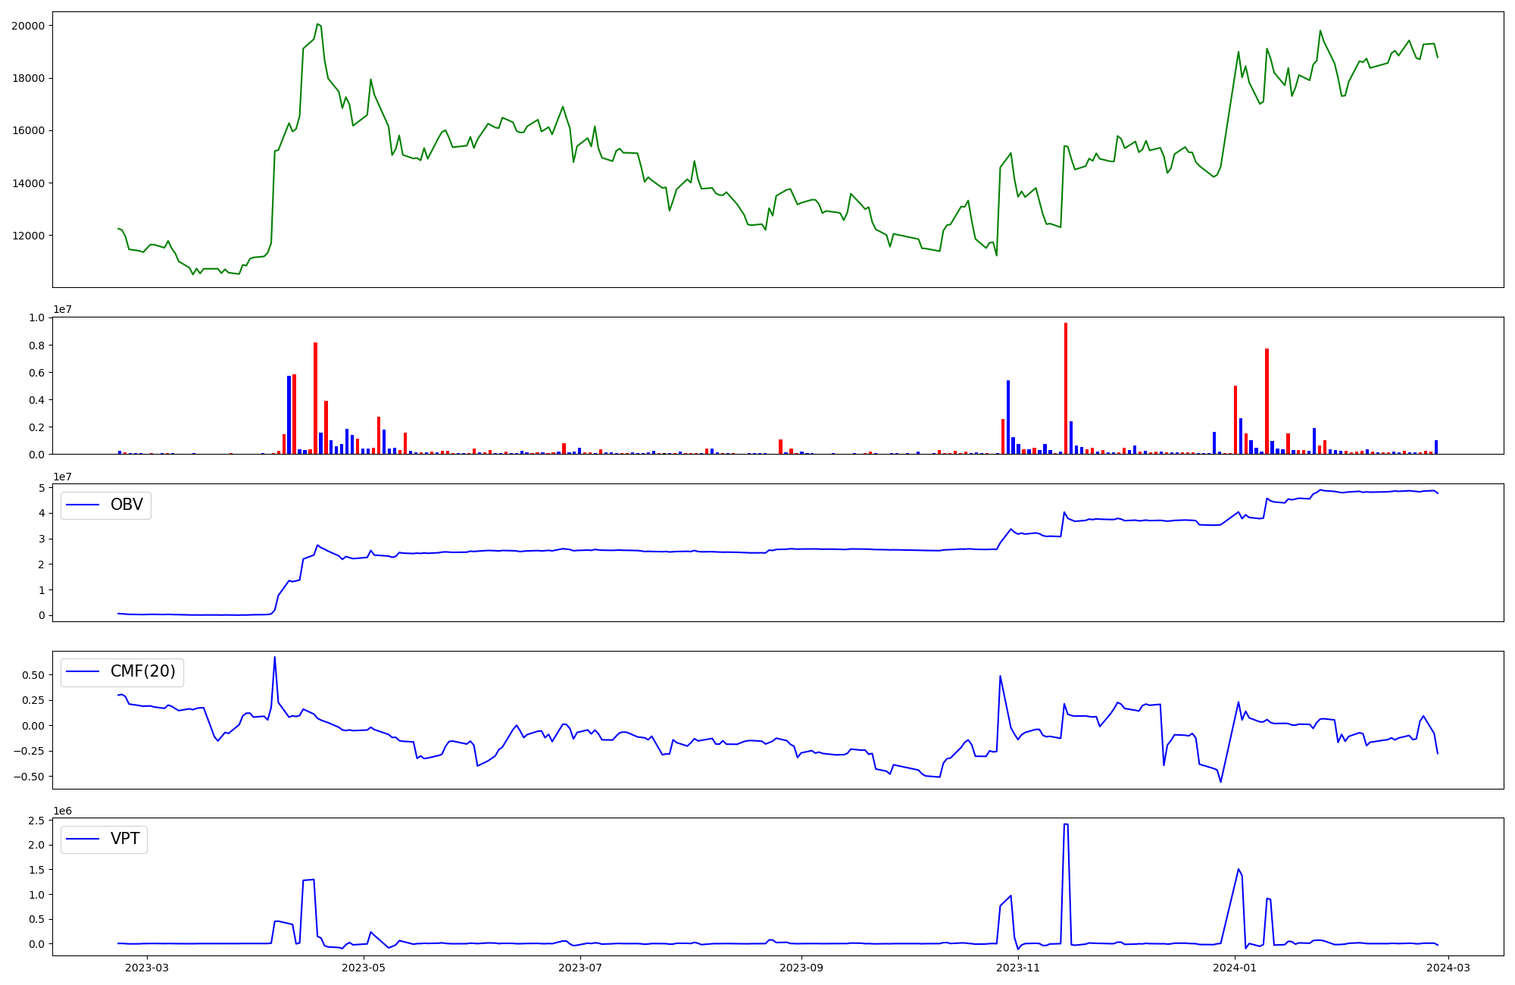Screen dimensions: 1515x985
Task: Click the 1e7 exponent label above the volume chart
Action: pyautogui.click(x=62, y=310)
